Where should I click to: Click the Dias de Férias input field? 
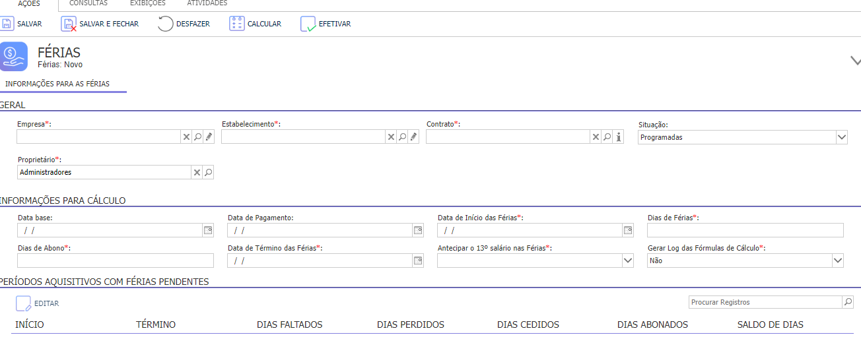click(x=745, y=230)
